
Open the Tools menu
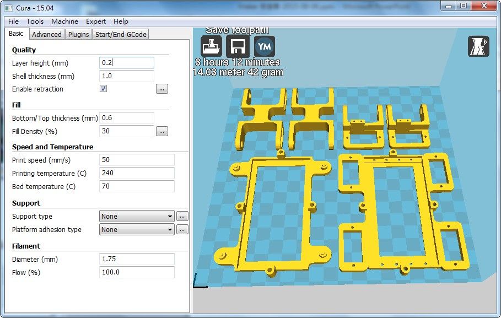35,21
